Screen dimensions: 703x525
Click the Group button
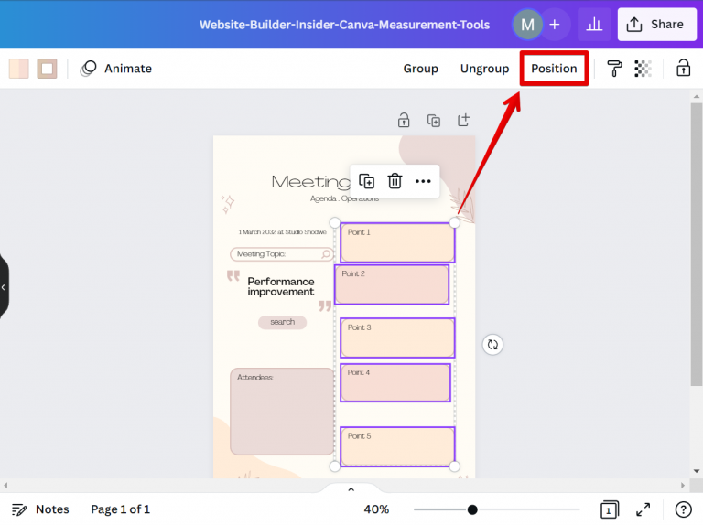click(420, 69)
